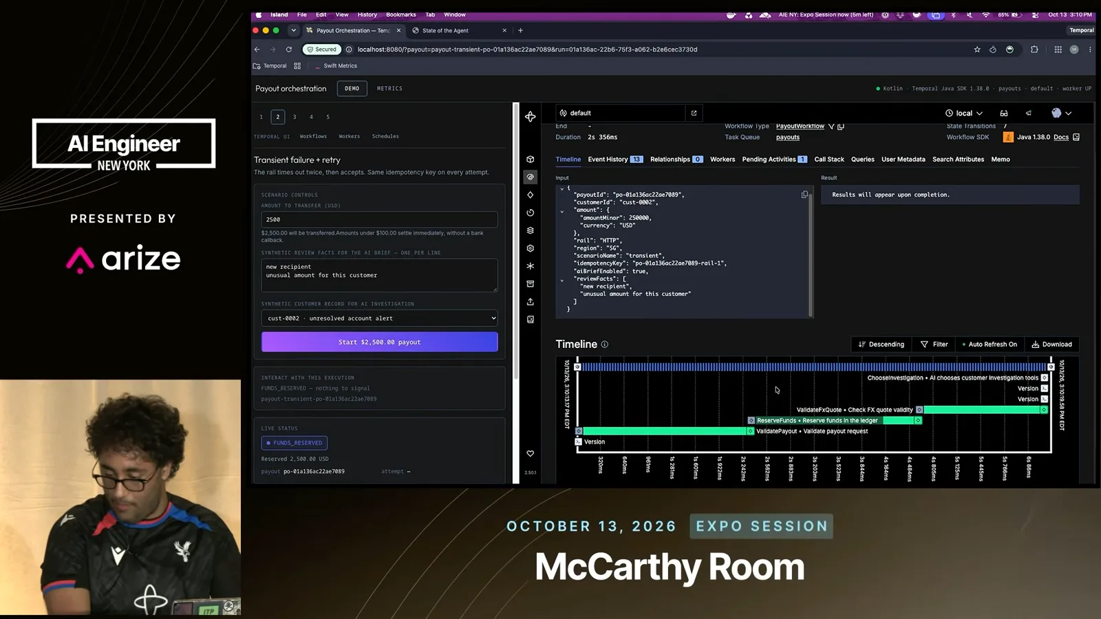
Task: Toggle Descending sort order
Action: coord(881,345)
